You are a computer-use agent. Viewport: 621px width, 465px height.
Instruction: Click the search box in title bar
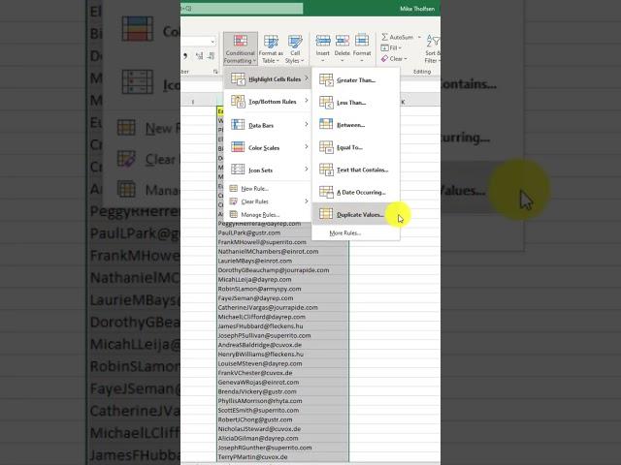pos(242,9)
